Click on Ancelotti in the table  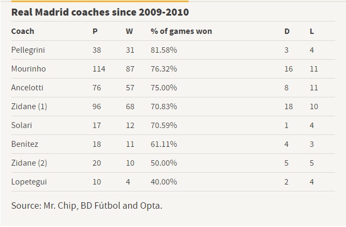[27, 88]
